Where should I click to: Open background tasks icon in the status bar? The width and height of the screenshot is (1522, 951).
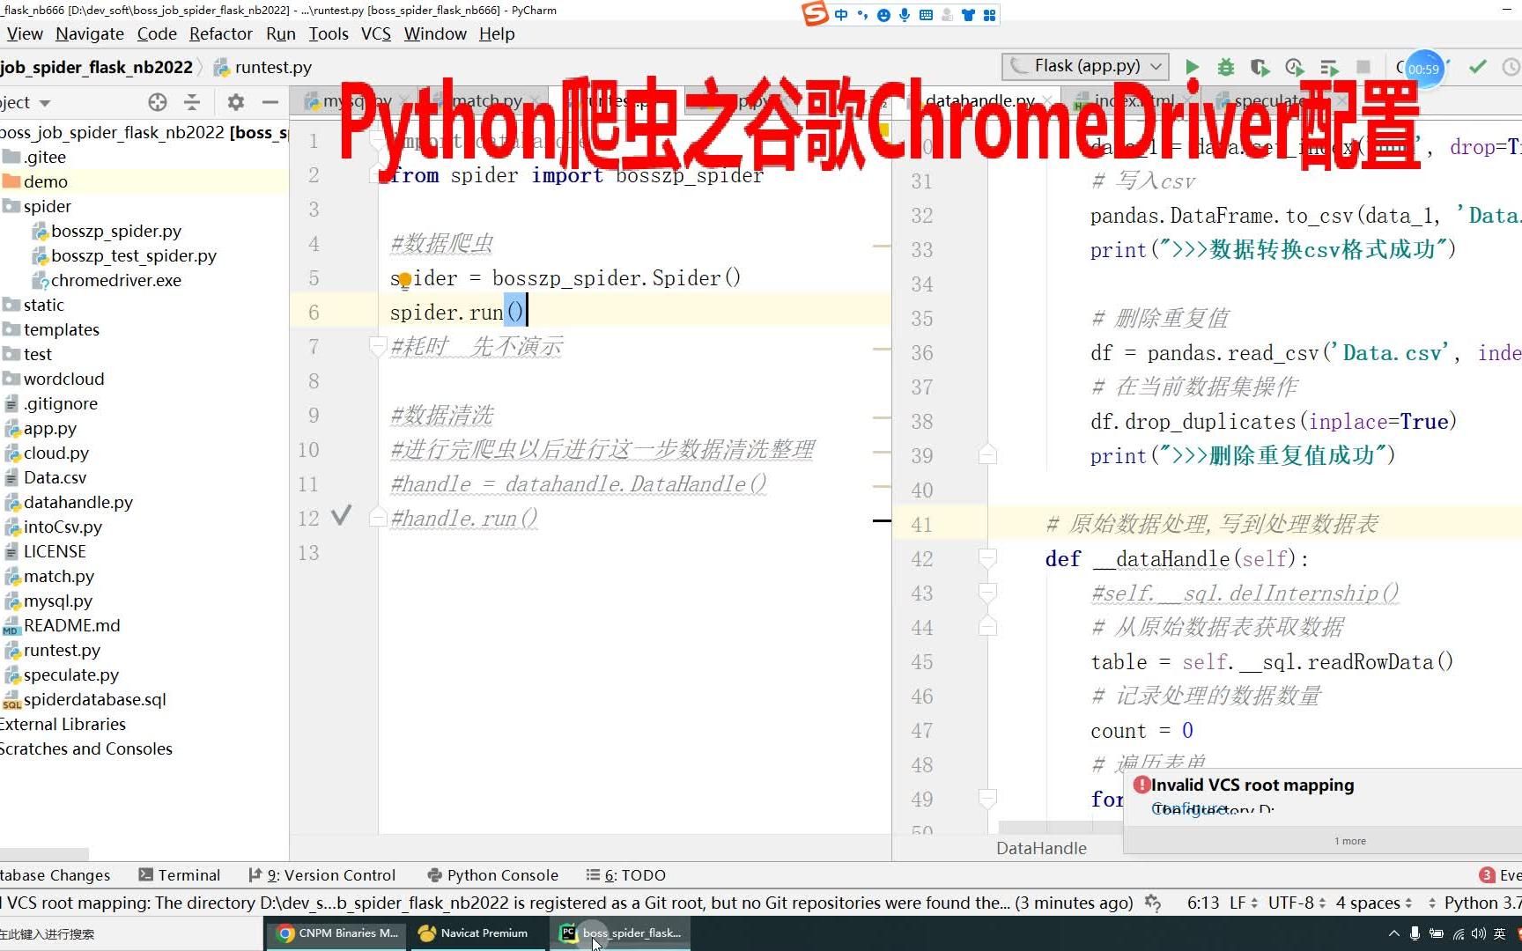pos(1152,903)
